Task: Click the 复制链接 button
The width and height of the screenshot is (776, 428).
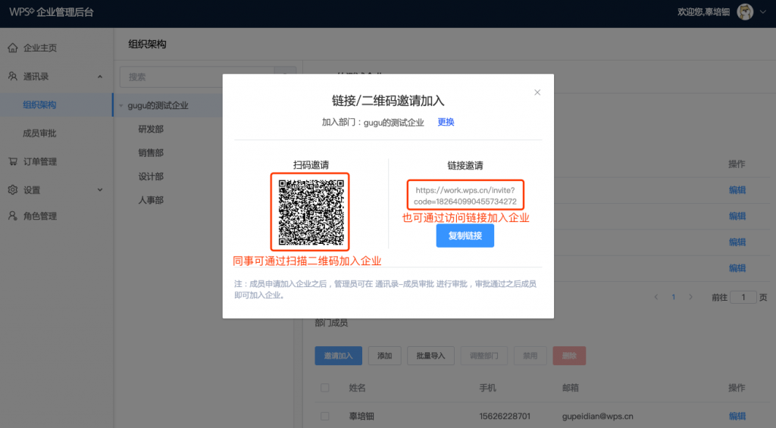Action: 465,236
